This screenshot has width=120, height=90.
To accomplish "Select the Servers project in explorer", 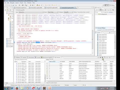I will coord(10,40).
